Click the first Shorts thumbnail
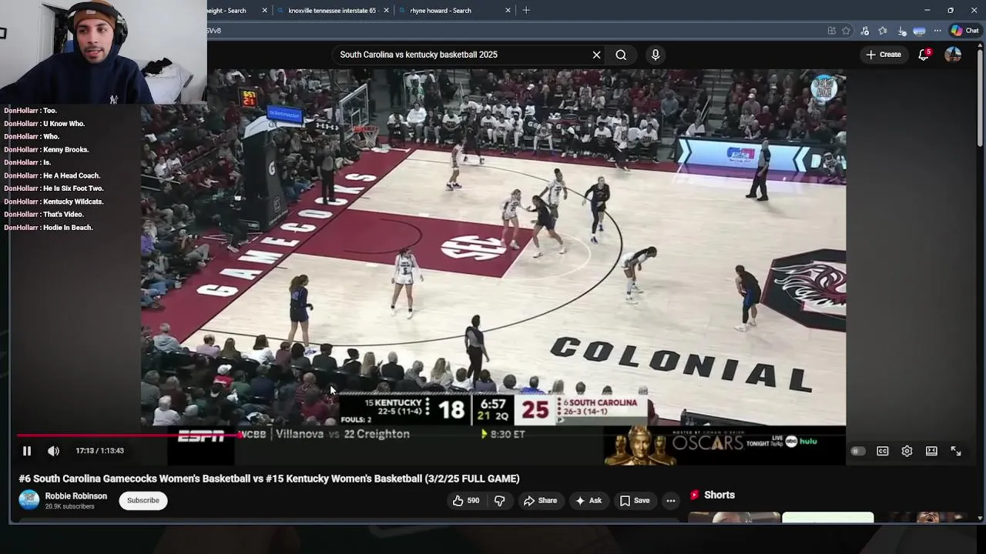This screenshot has height=554, width=986. (733, 516)
